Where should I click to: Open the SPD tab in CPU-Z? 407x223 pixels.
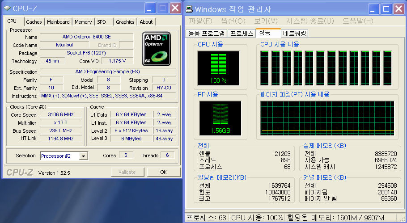click(x=102, y=22)
